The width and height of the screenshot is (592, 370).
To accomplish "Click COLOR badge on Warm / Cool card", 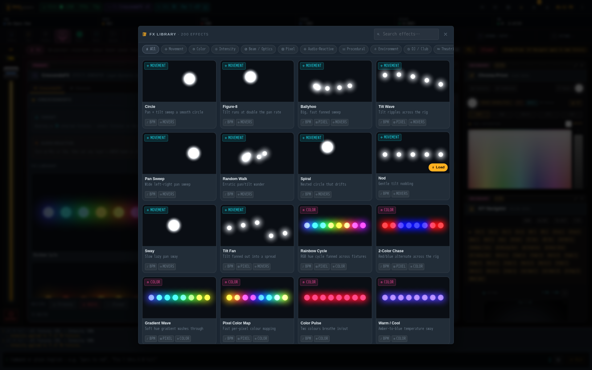I will click(x=387, y=282).
